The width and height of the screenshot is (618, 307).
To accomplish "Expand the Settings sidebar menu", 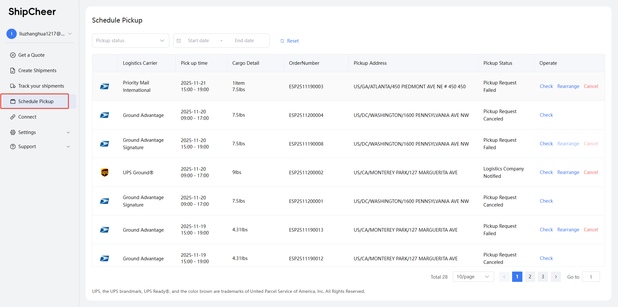I will coord(40,132).
